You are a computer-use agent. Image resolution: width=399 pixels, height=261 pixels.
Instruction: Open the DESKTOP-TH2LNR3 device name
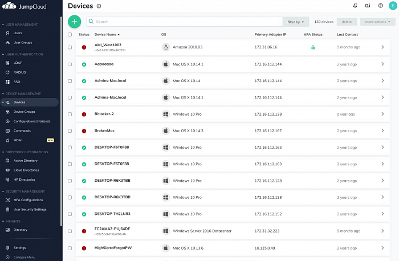pyautogui.click(x=112, y=214)
